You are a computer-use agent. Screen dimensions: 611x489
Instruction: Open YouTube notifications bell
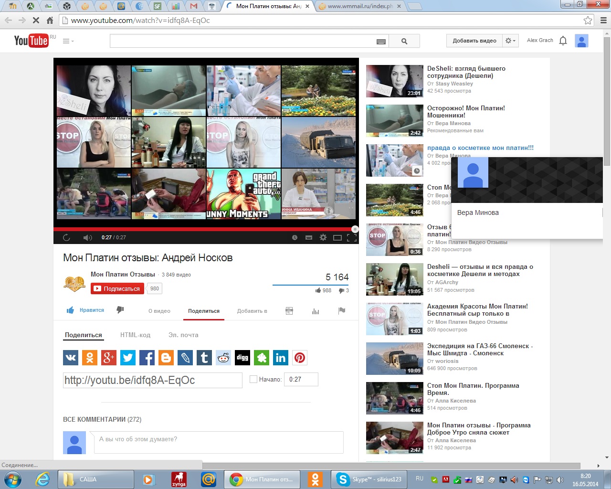(x=563, y=41)
